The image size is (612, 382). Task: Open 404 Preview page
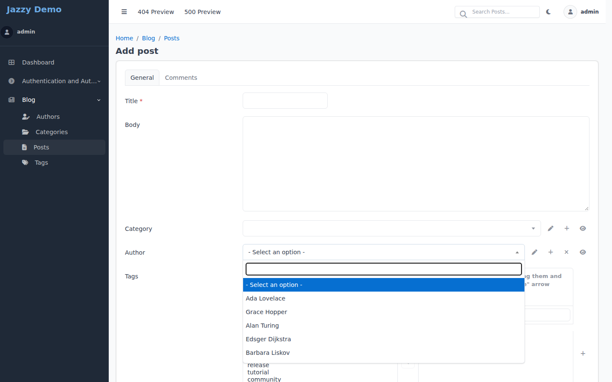pos(156,12)
